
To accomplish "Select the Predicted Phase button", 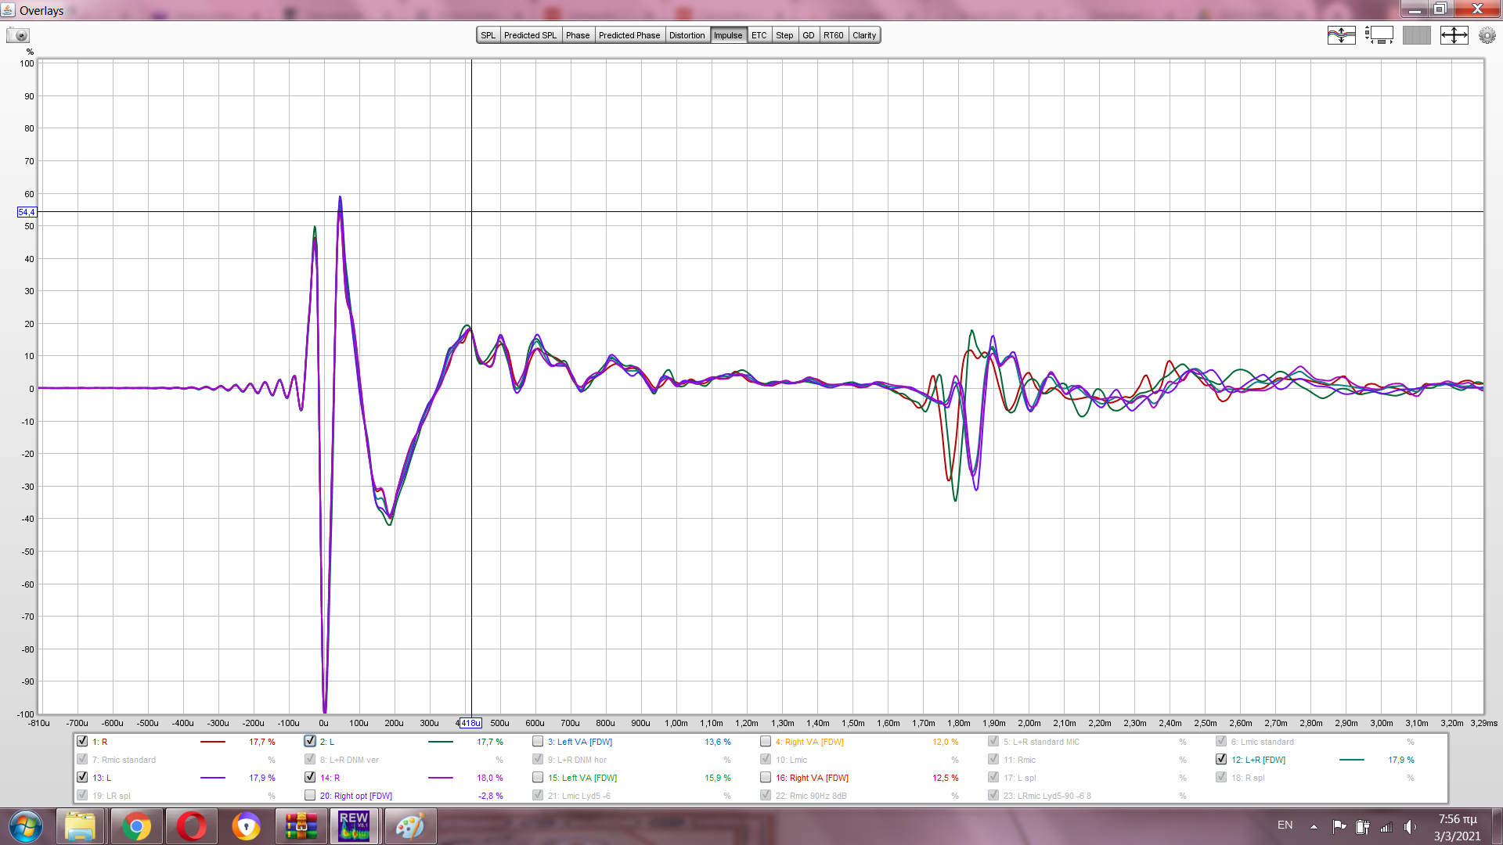I will pos(629,35).
